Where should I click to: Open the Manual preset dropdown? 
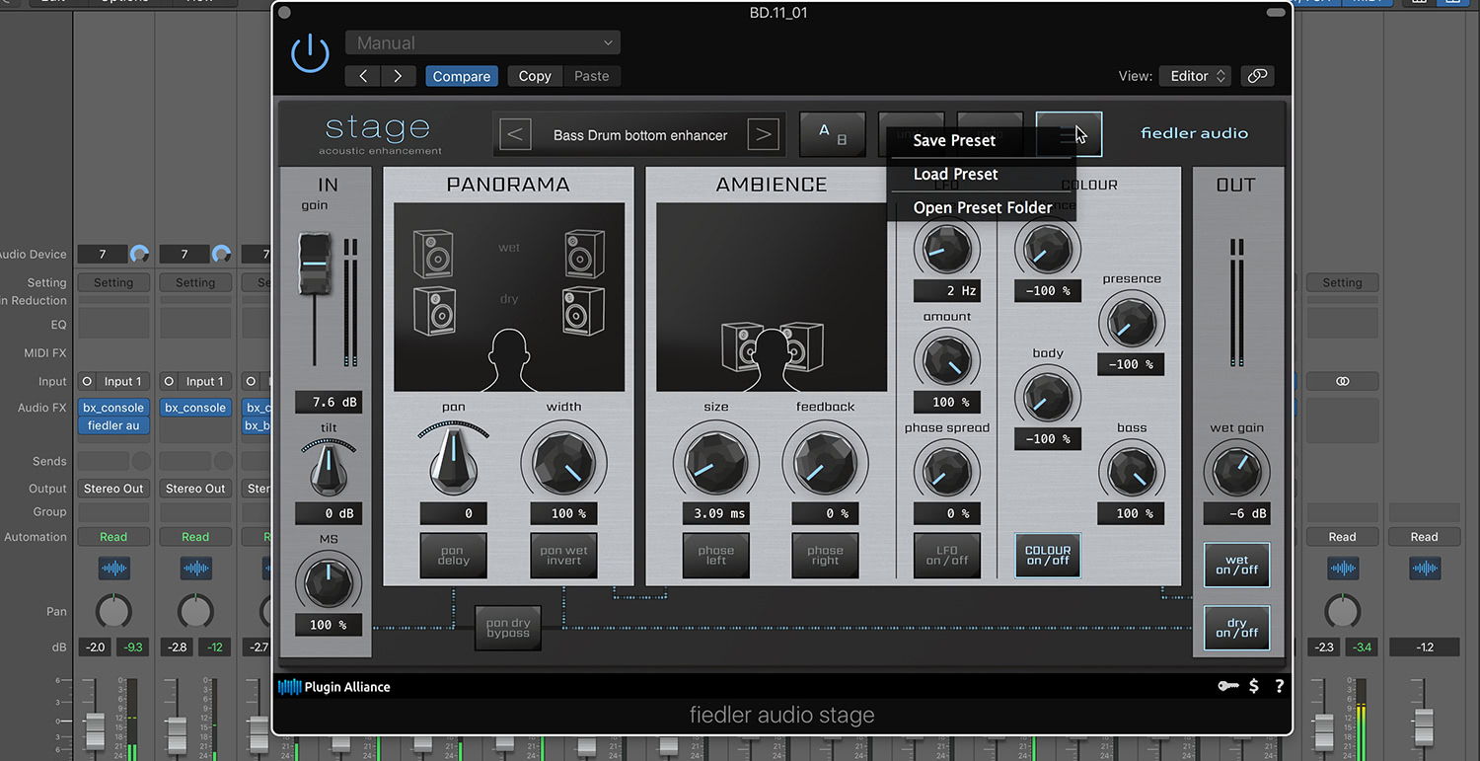coord(482,43)
